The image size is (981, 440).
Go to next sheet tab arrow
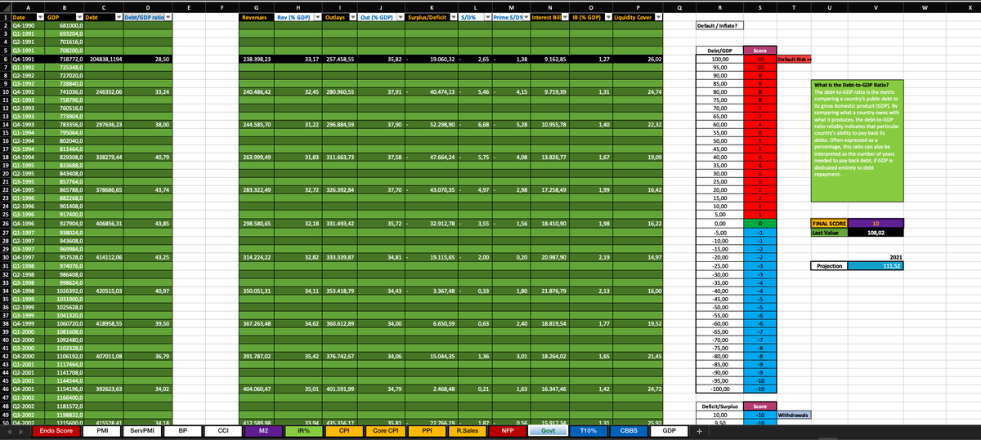(21, 431)
